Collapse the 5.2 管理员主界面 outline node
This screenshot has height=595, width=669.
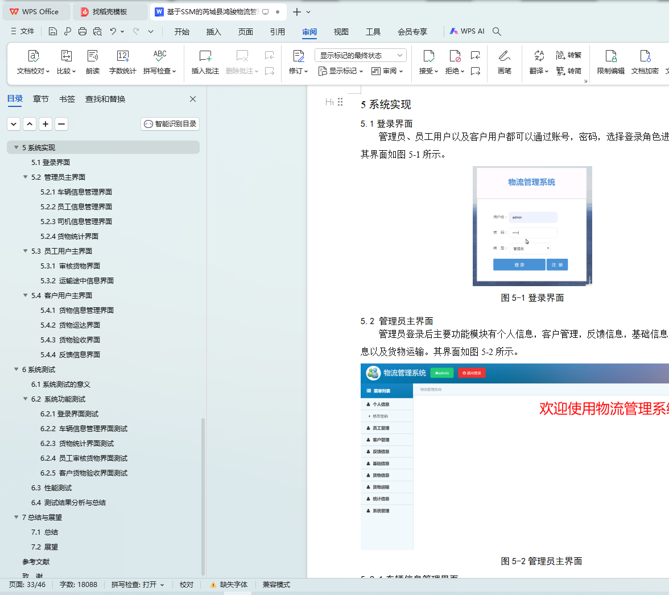[x=25, y=177]
